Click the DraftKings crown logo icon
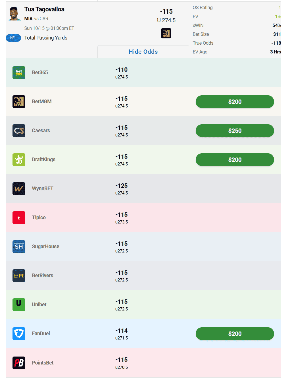The image size is (290, 379). (x=19, y=160)
